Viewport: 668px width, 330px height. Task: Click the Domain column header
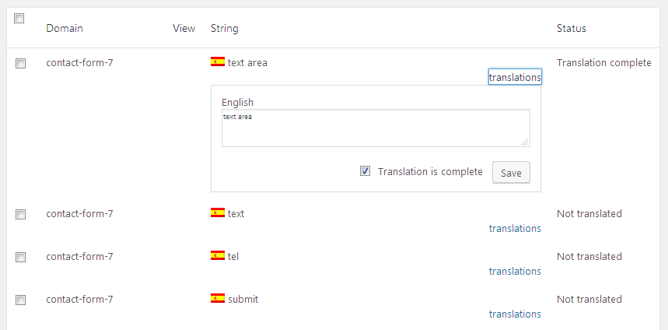tap(65, 29)
